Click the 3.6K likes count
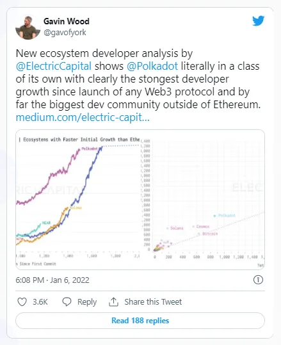The width and height of the screenshot is (281, 345). tap(40, 301)
